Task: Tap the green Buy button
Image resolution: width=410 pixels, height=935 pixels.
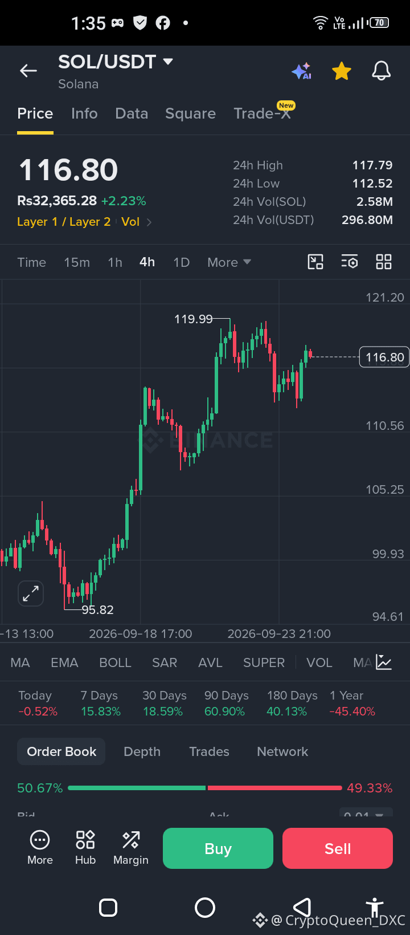Action: coord(218,848)
